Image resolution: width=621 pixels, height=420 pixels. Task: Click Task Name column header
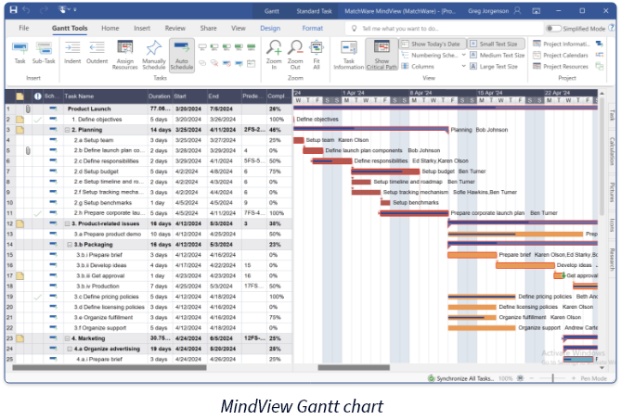pos(105,96)
